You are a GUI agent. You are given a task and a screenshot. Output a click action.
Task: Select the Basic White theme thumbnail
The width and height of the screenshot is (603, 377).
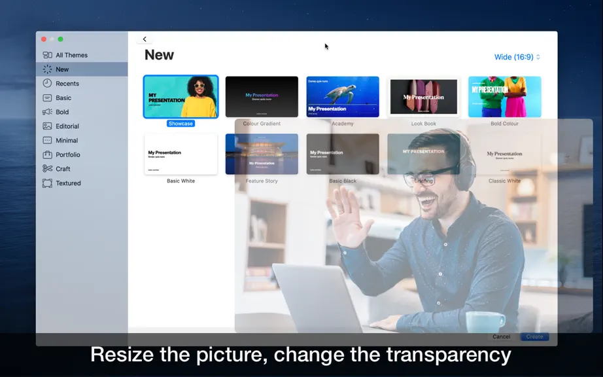(x=181, y=154)
